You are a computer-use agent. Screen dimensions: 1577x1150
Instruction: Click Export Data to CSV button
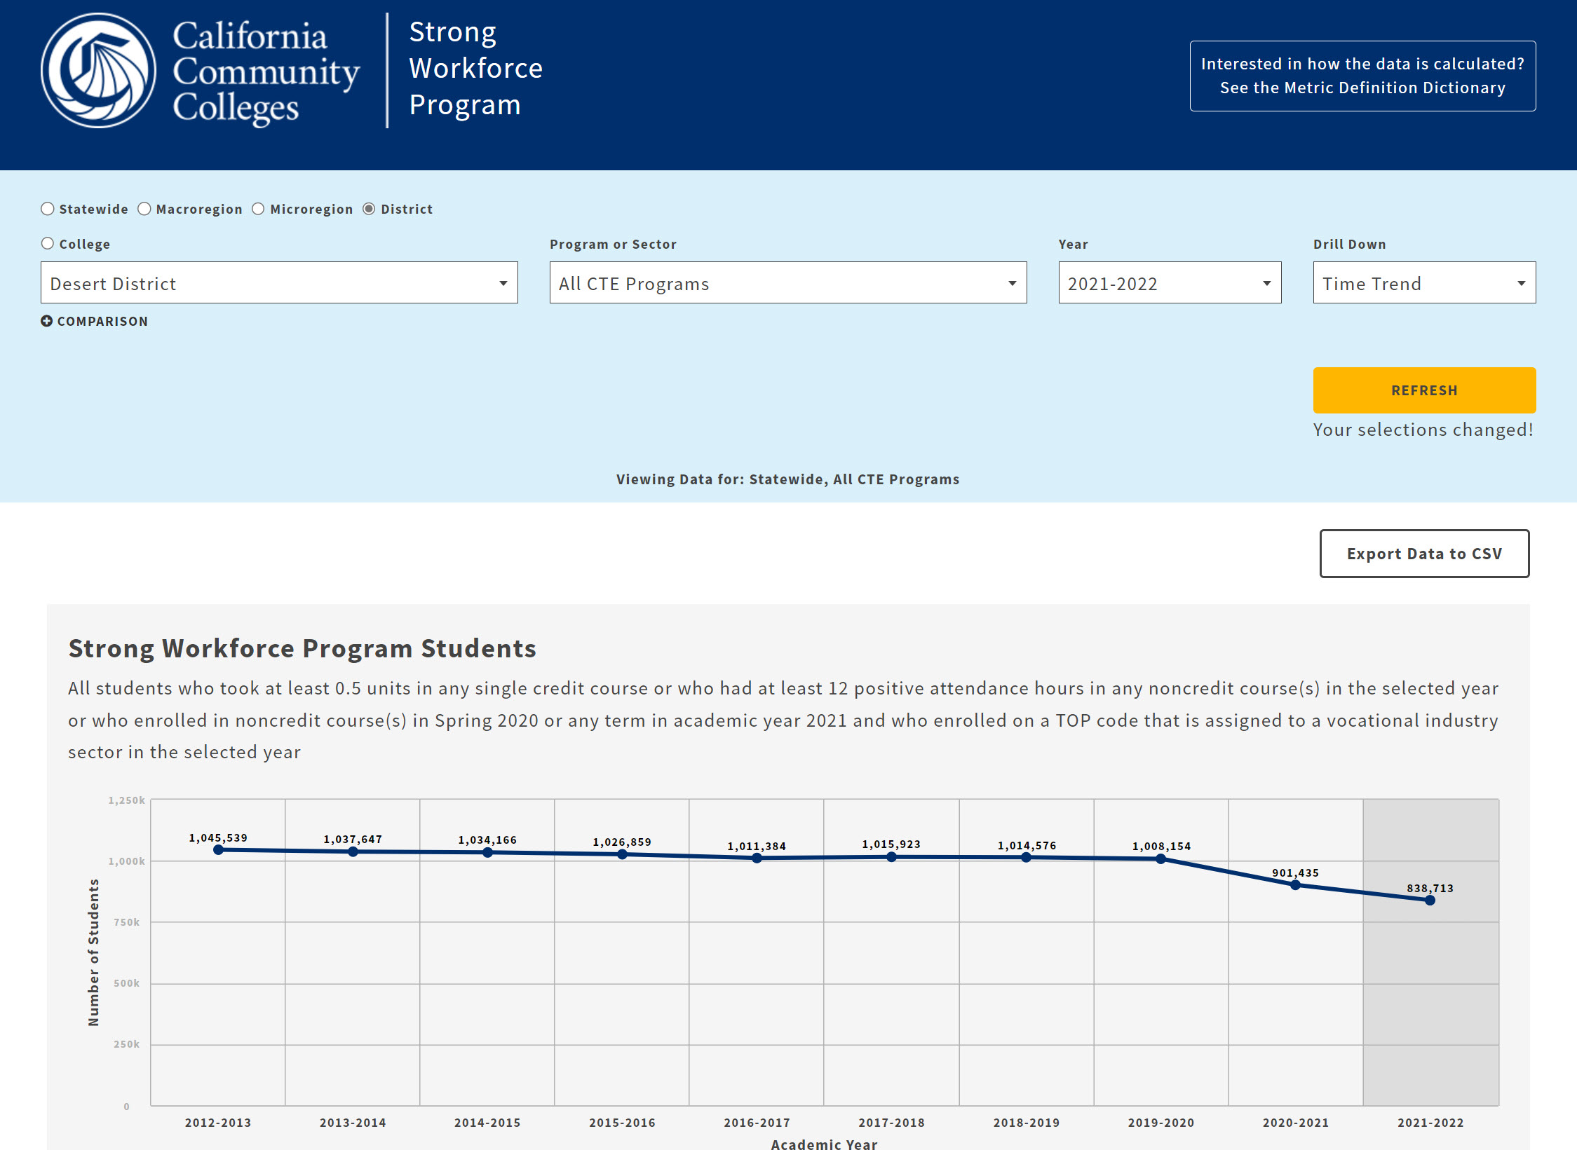[x=1424, y=554]
